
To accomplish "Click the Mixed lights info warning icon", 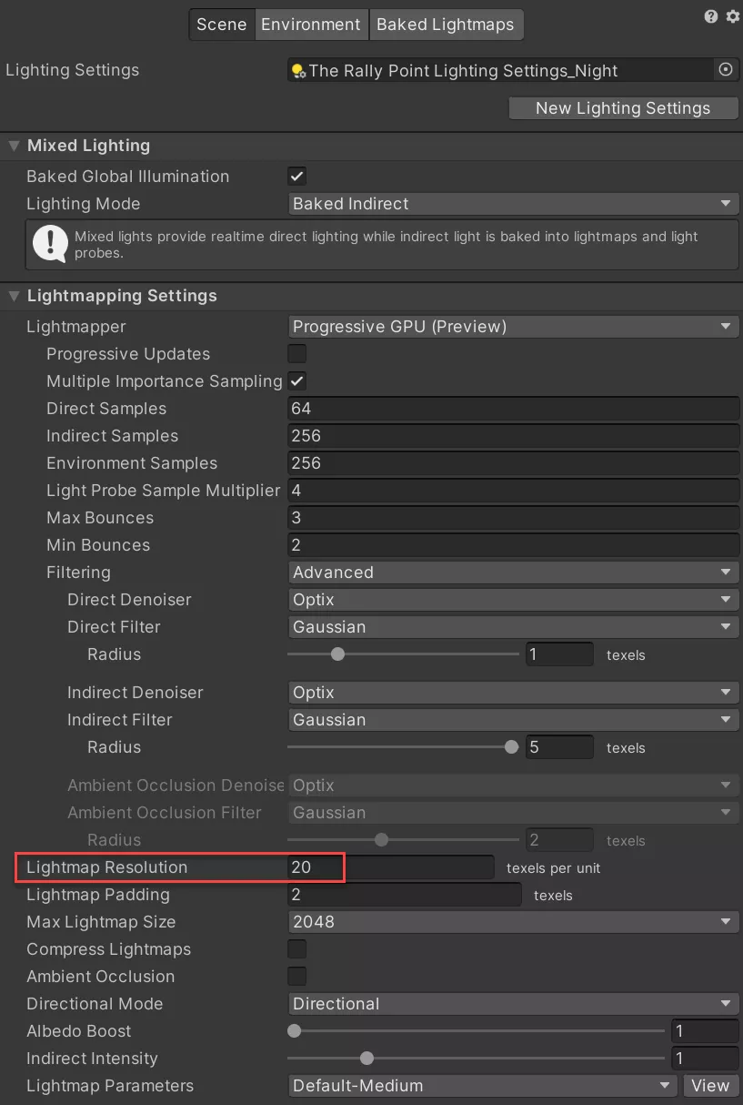I will pos(50,243).
